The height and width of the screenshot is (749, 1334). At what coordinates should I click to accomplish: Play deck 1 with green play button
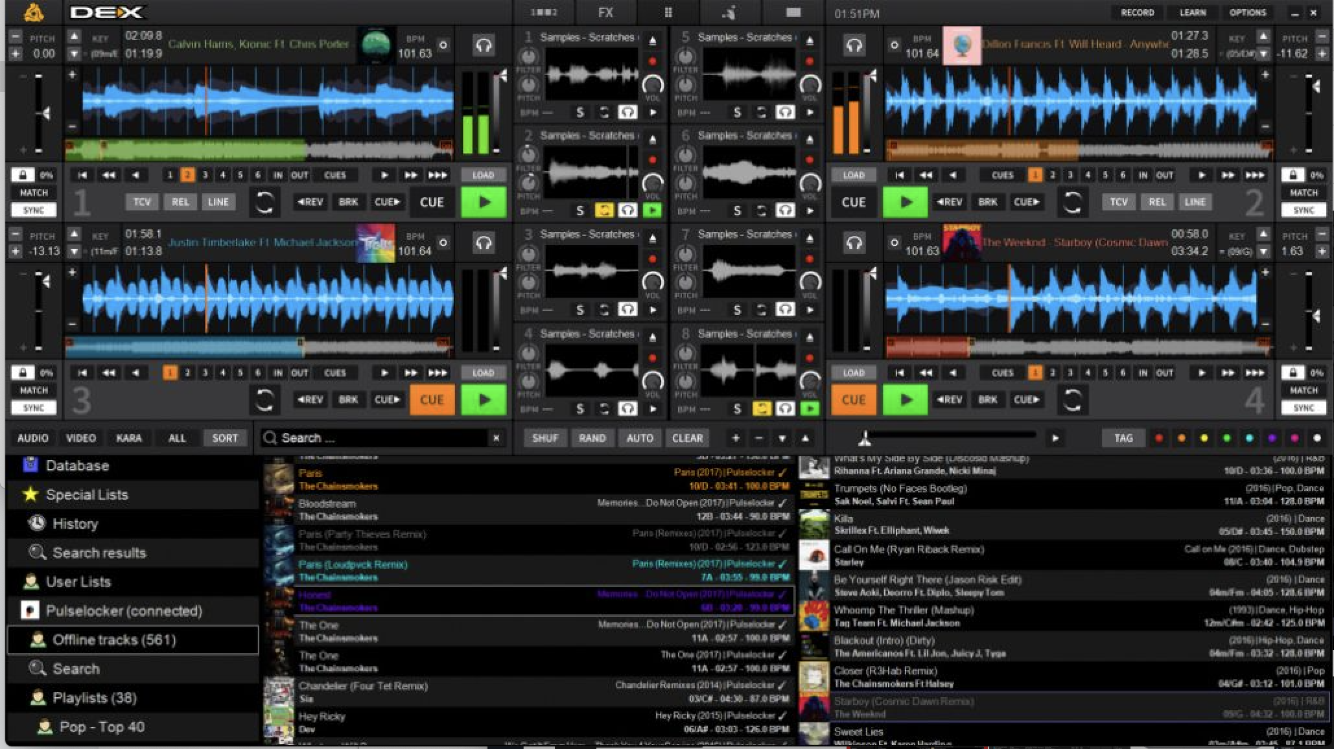[x=484, y=202]
